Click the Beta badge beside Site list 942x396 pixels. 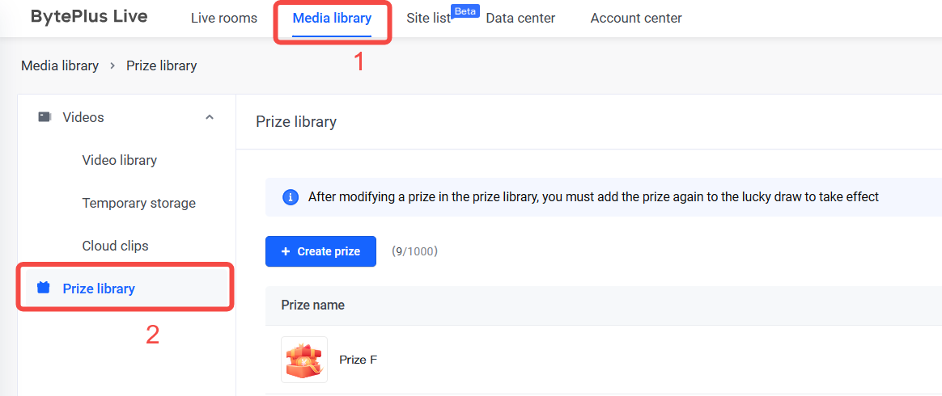465,11
